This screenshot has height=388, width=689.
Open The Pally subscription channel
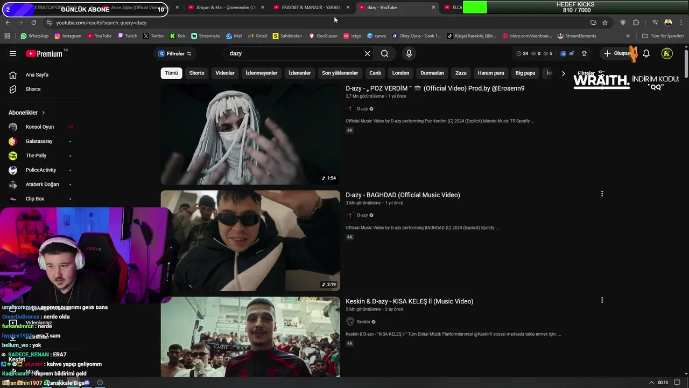coord(36,156)
